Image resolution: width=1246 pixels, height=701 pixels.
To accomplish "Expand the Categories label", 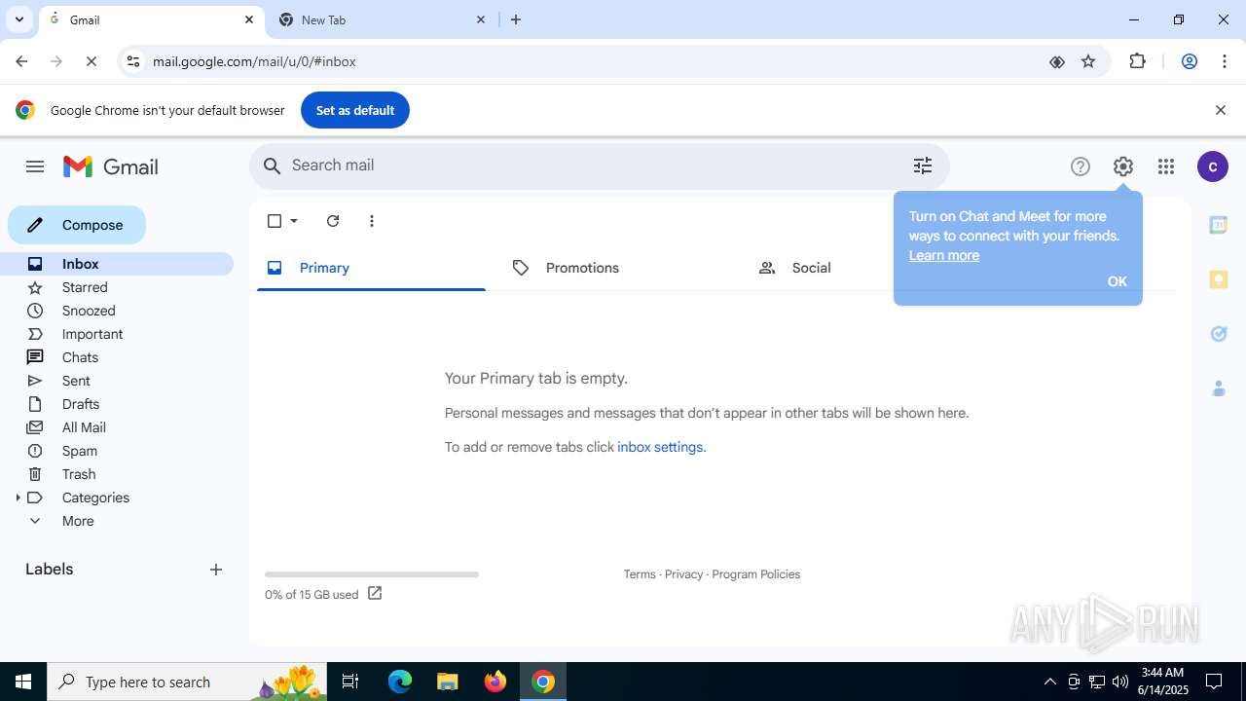I will (x=18, y=498).
